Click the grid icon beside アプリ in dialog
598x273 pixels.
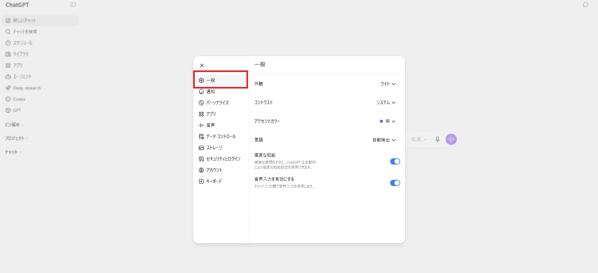coord(201,114)
